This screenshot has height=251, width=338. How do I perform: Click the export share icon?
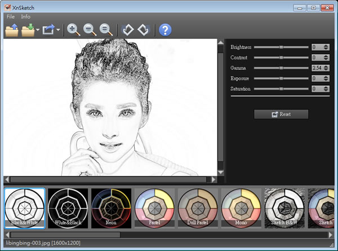pyautogui.click(x=48, y=30)
